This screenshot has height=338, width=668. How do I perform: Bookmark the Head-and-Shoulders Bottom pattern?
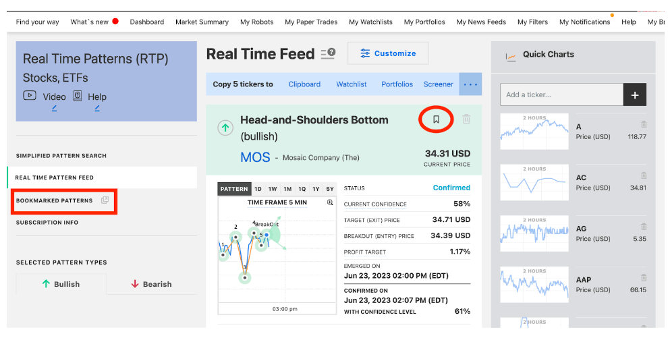[436, 119]
